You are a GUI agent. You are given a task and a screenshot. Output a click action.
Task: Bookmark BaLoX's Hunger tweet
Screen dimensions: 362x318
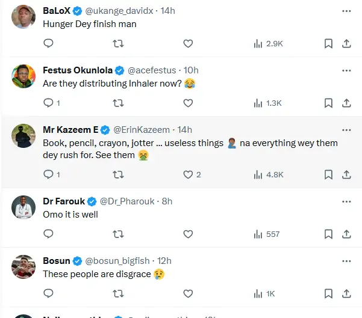(x=328, y=43)
